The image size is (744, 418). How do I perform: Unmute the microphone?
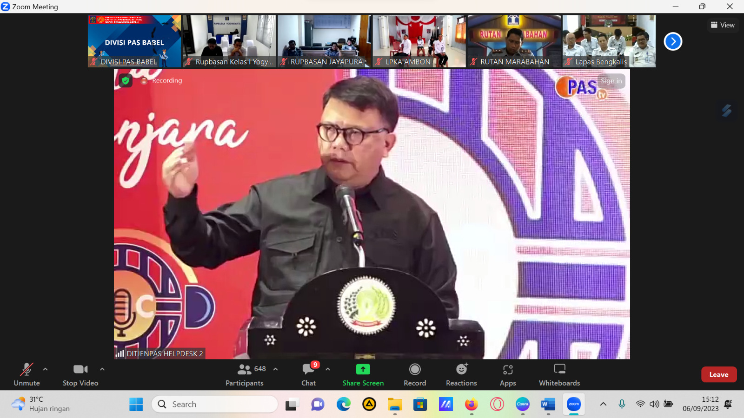coord(27,374)
